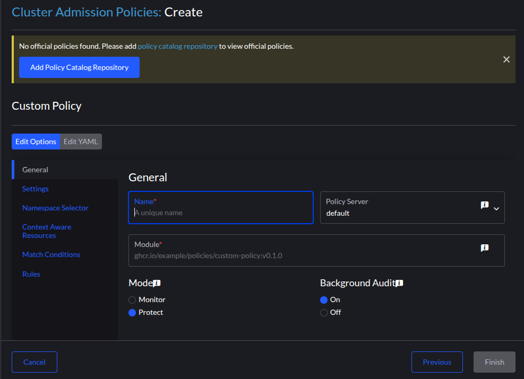
Task: Click Add Policy Catalog Repository
Action: 79,67
